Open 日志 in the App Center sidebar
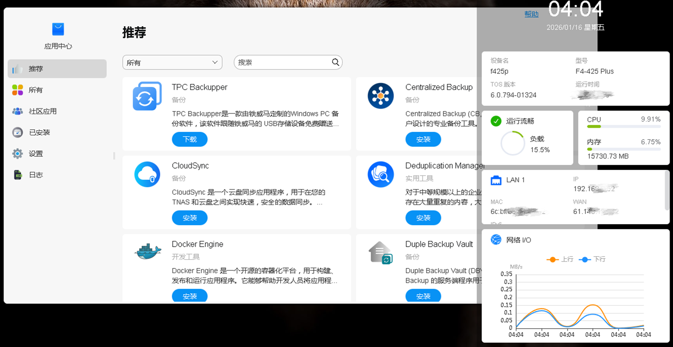The width and height of the screenshot is (673, 347). tap(57, 175)
